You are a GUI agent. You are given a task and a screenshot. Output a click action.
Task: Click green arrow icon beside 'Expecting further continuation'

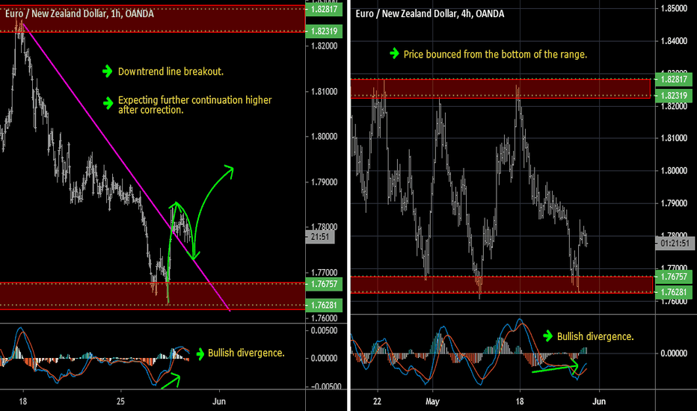point(108,103)
